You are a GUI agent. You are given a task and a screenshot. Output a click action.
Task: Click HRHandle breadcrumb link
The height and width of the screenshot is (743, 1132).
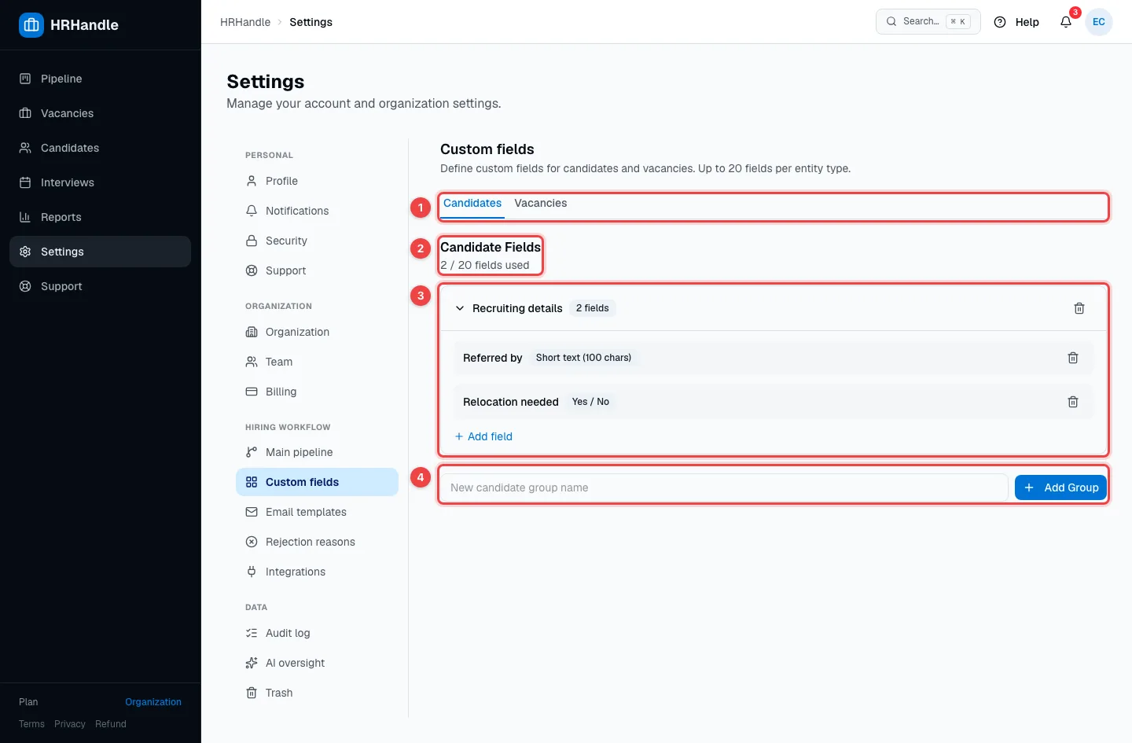click(245, 22)
